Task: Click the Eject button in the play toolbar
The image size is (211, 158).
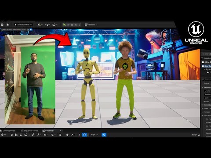Action: 76,25
